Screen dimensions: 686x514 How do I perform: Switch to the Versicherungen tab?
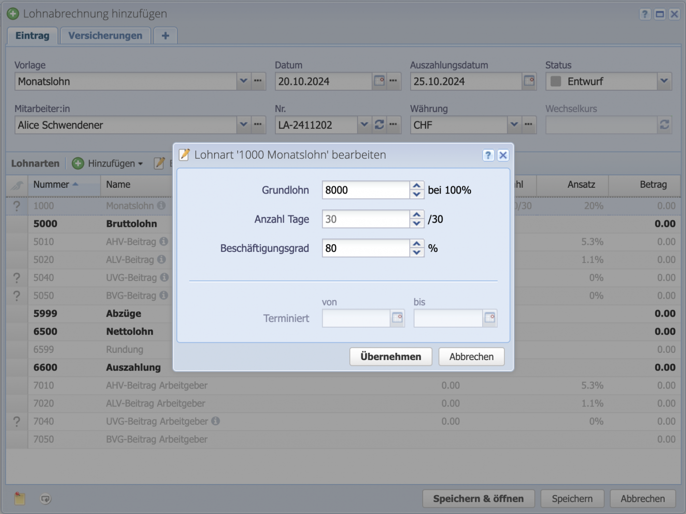pyautogui.click(x=105, y=36)
